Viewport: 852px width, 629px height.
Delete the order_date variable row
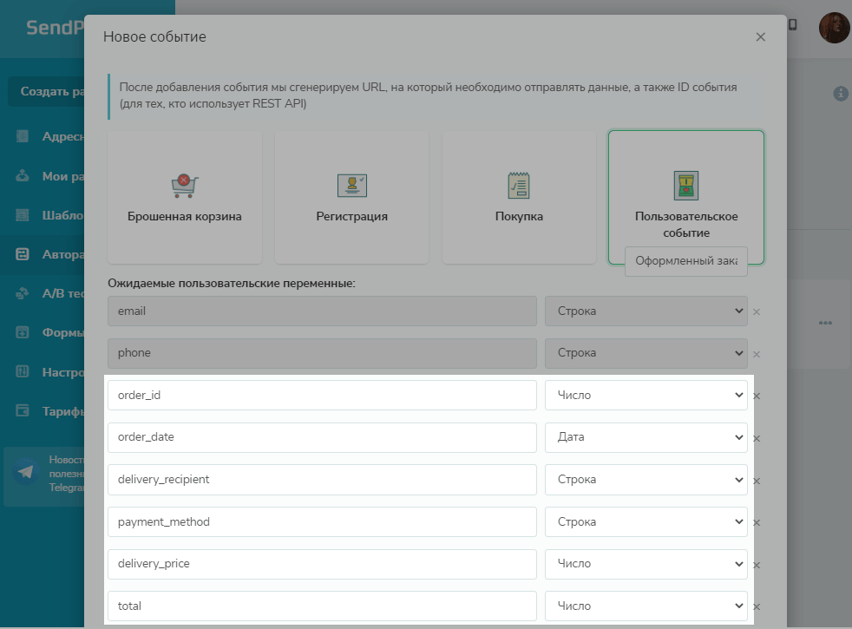point(757,439)
